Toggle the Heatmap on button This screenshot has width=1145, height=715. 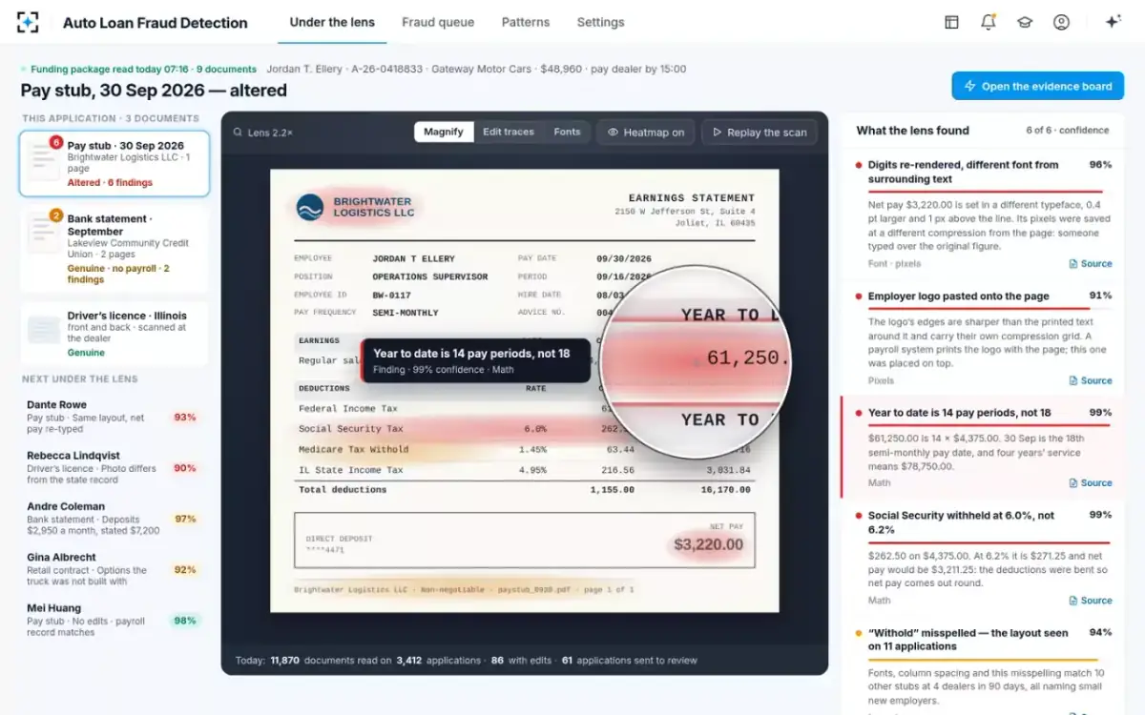coord(647,133)
